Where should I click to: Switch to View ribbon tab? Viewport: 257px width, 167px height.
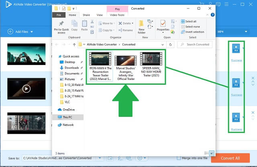tap(100, 15)
